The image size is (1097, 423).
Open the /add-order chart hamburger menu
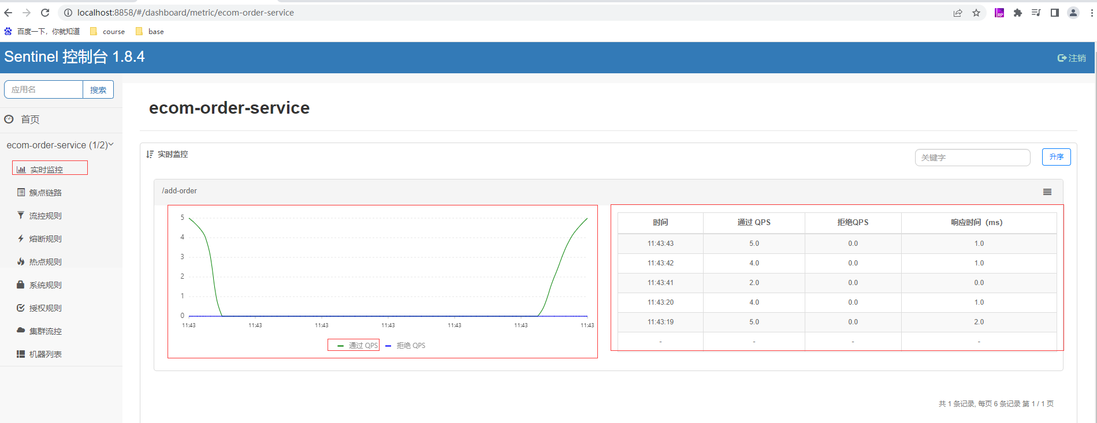tap(1047, 192)
